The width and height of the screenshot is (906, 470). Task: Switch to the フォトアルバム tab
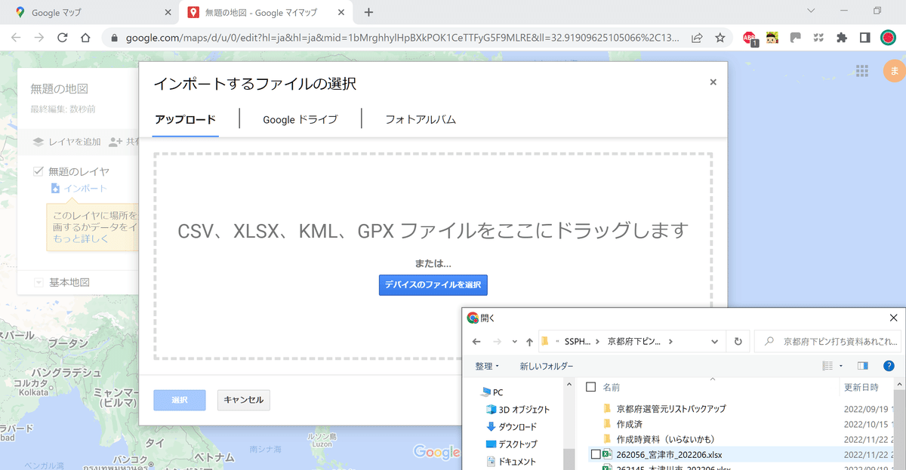(421, 119)
